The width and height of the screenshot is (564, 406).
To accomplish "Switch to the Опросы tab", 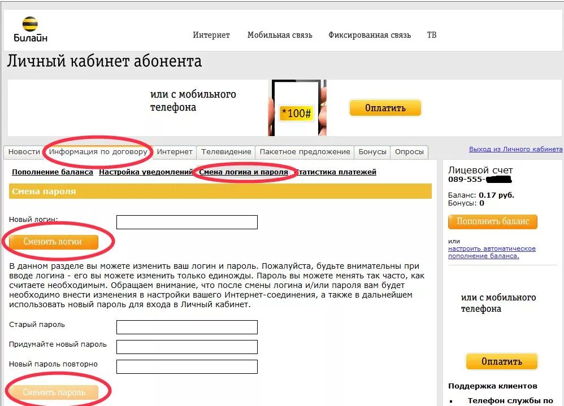I will point(409,152).
